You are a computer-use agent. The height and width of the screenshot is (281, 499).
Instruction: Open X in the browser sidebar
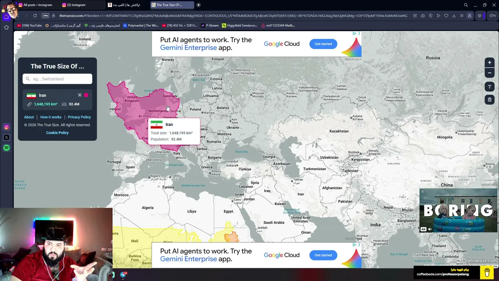pos(7,137)
